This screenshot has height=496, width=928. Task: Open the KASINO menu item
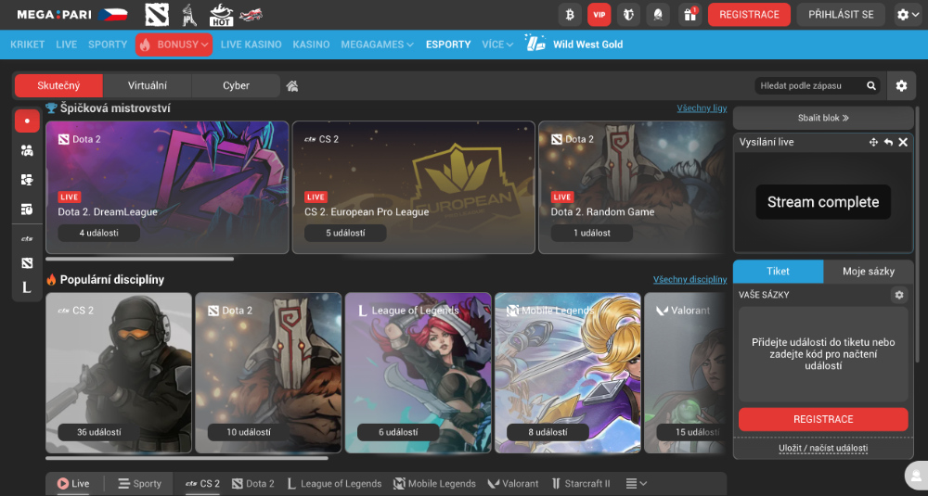click(311, 45)
